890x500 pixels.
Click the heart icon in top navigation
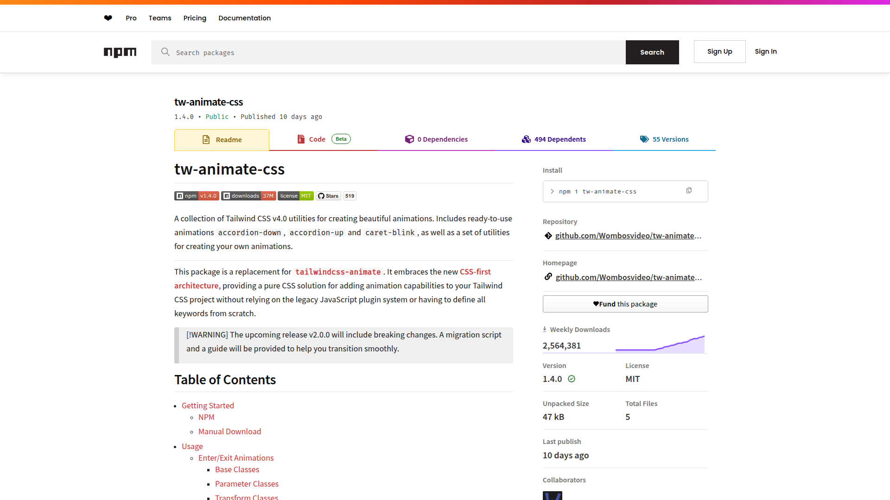point(108,18)
